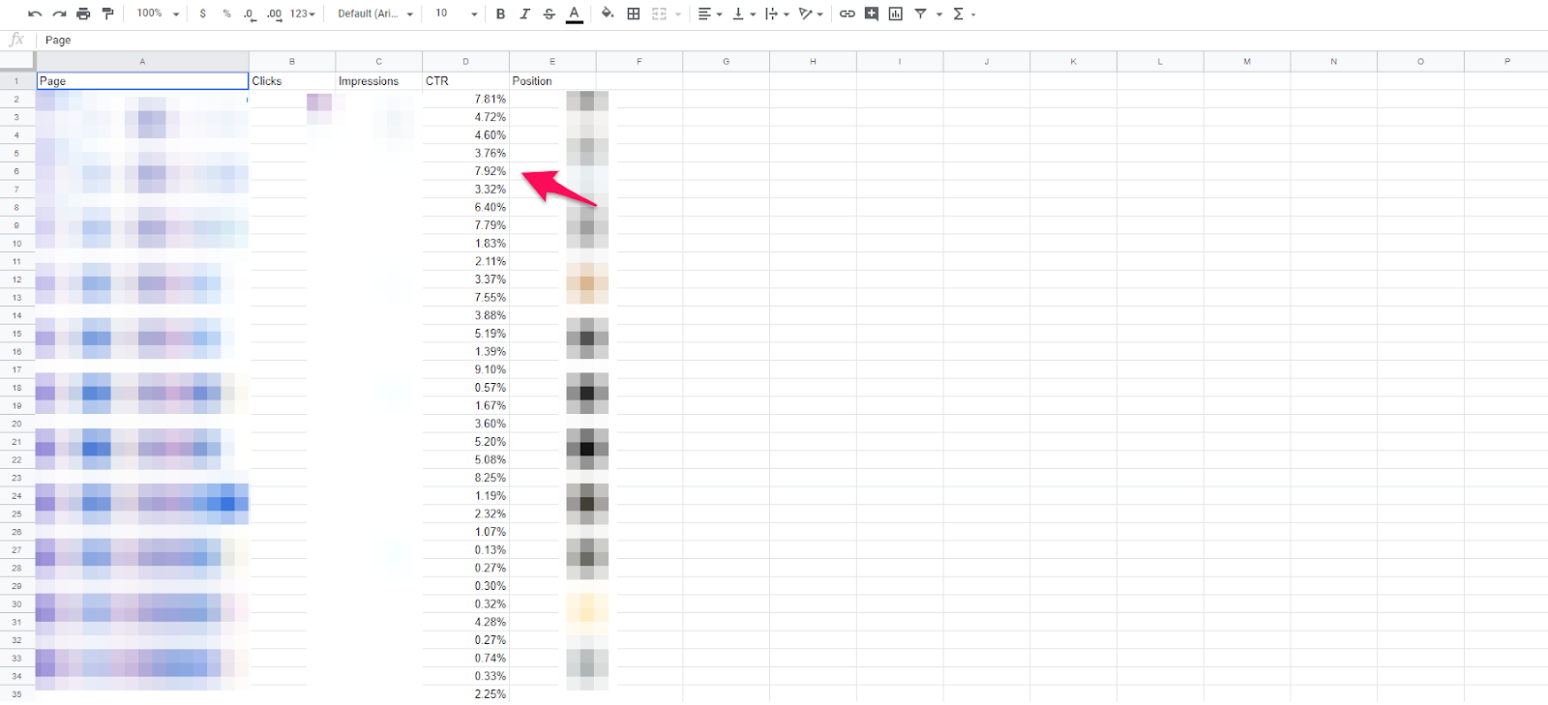Toggle strikethrough formatting
Image resolution: width=1548 pixels, height=705 pixels.
click(x=549, y=14)
